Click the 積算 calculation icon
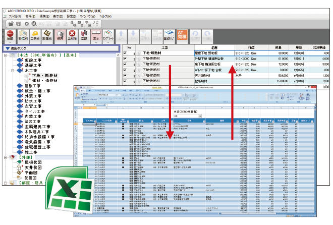This screenshot has height=225, width=333. (x=61, y=35)
